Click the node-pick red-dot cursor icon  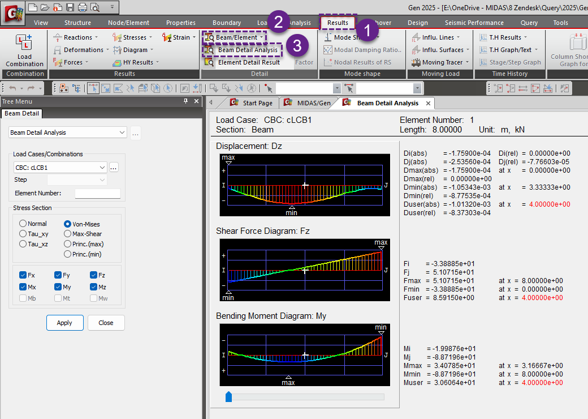click(268, 88)
